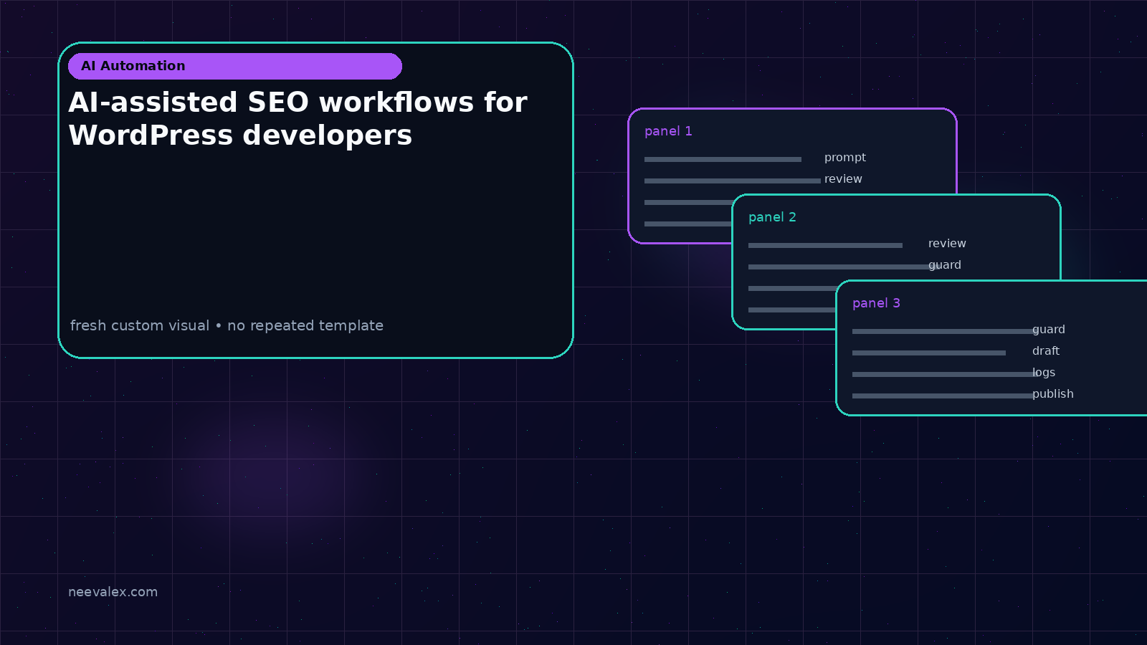Click the "publish" label in panel 3
The image size is (1147, 645).
[x=1053, y=394]
